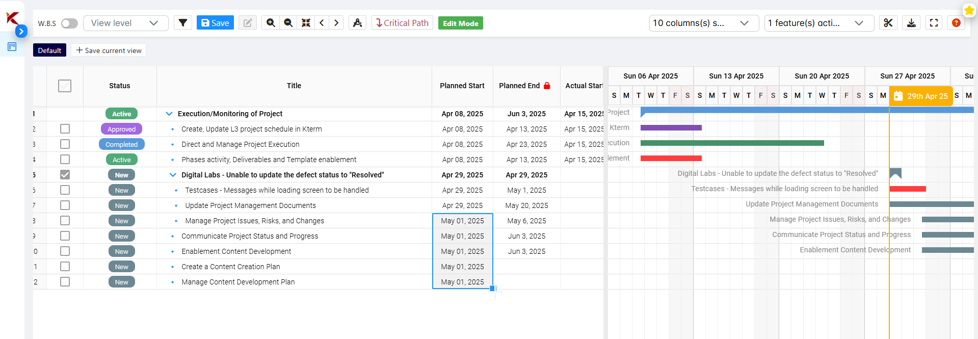Click the download export icon
Screen dimensions: 978x339
click(911, 23)
